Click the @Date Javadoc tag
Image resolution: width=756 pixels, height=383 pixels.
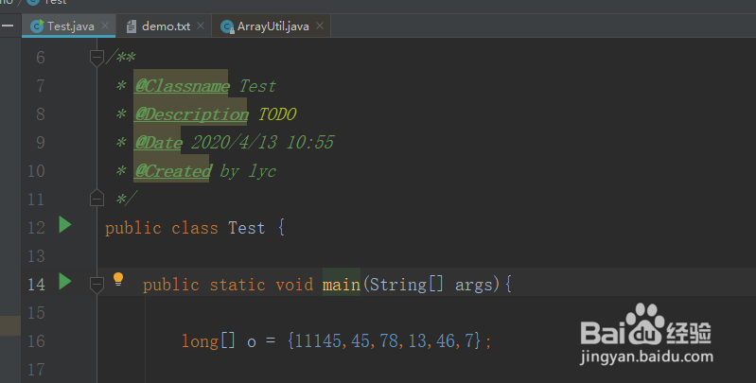(159, 143)
